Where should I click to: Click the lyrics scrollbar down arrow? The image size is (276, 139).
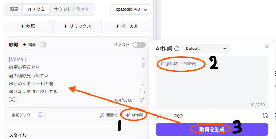pos(143,85)
